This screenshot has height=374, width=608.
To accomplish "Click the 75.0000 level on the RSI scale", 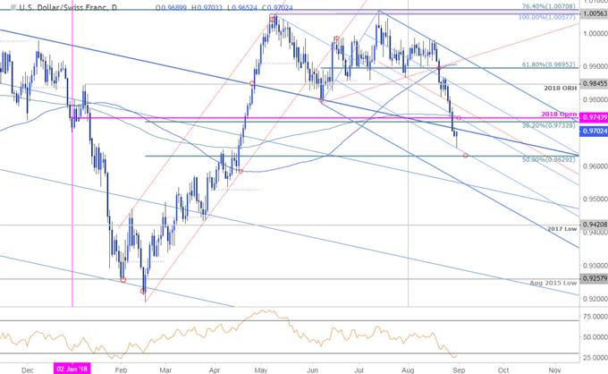I will (595, 317).
